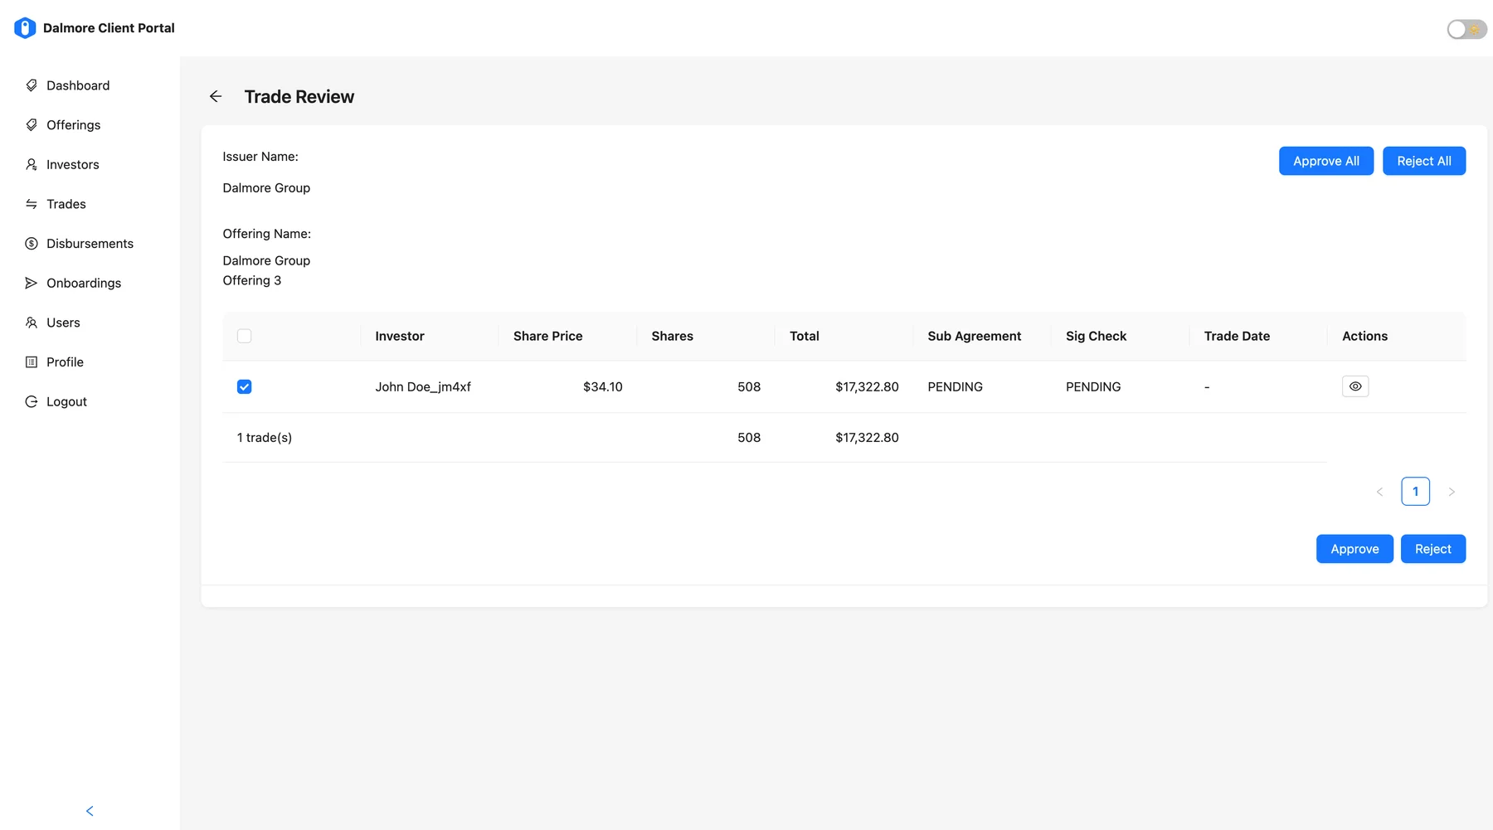Tick the select-all header checkbox

244,336
